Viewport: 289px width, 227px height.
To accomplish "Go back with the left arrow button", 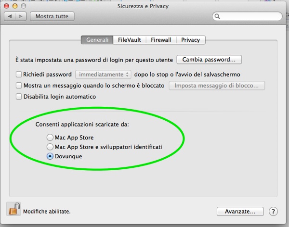I will click(10, 16).
